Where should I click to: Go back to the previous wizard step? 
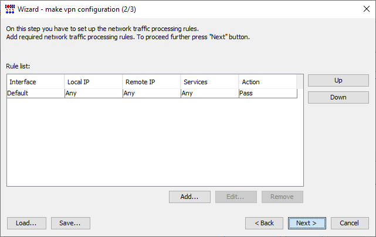point(264,223)
